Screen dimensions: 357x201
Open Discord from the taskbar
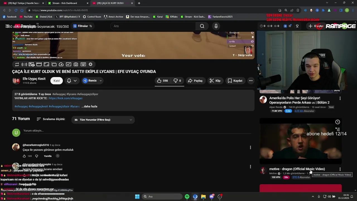pos(211,197)
